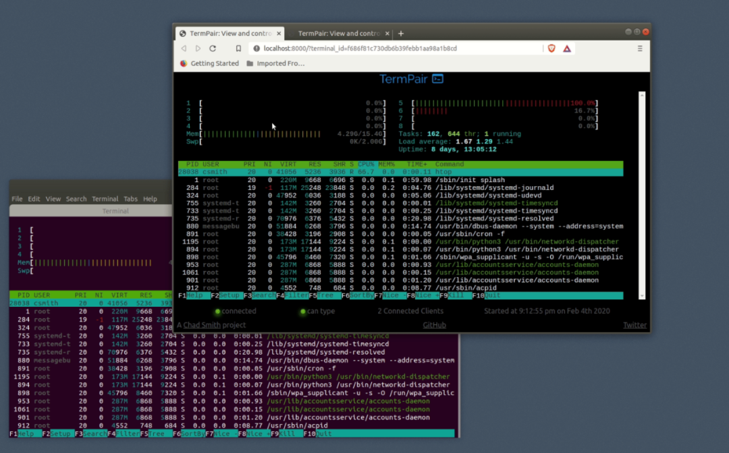The width and height of the screenshot is (729, 453).
Task: Click the green can type status dot
Action: [x=303, y=311]
